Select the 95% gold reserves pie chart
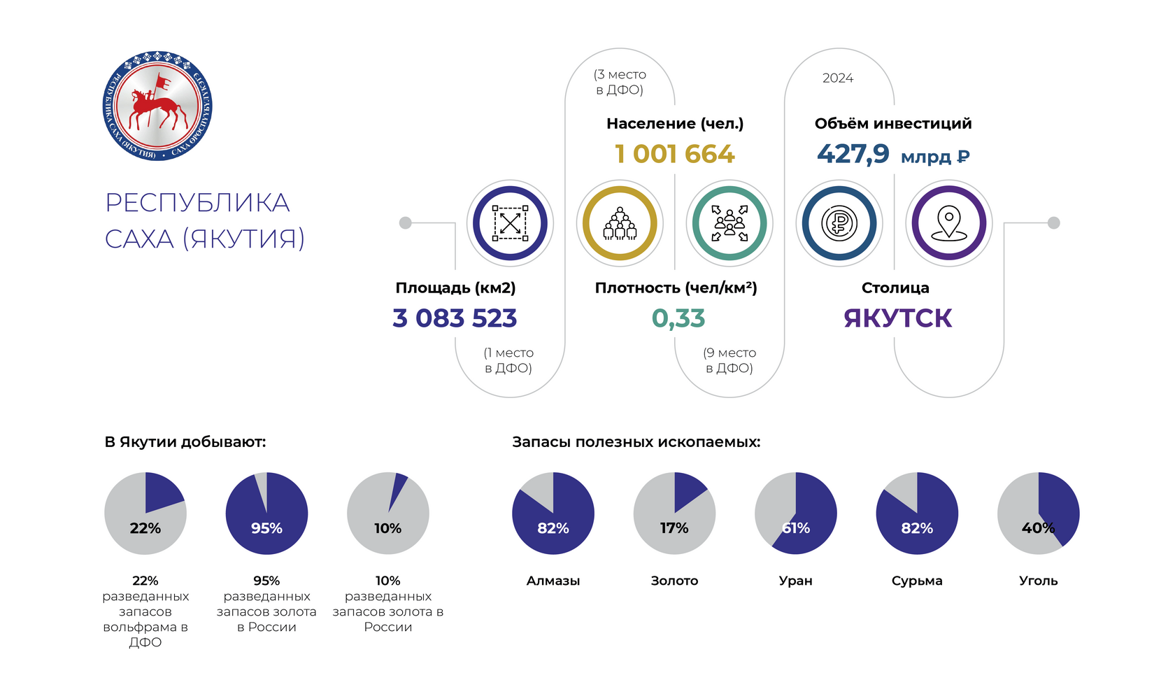The height and width of the screenshot is (694, 1175). click(266, 514)
